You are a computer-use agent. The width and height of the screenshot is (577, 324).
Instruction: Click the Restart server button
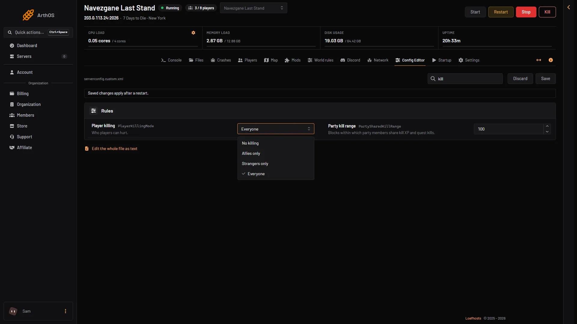[x=501, y=12]
